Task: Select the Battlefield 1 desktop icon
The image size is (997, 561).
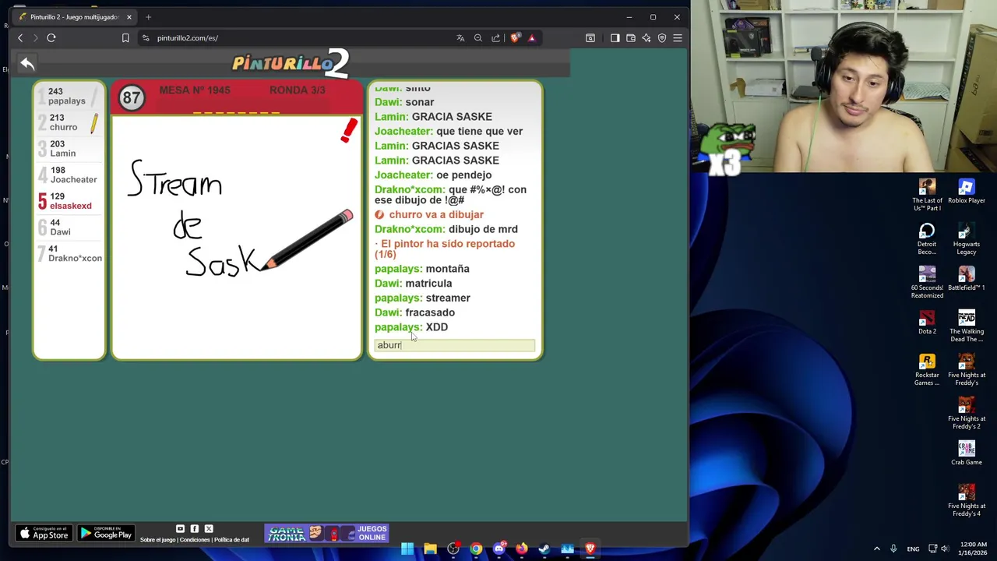Action: [x=967, y=279]
